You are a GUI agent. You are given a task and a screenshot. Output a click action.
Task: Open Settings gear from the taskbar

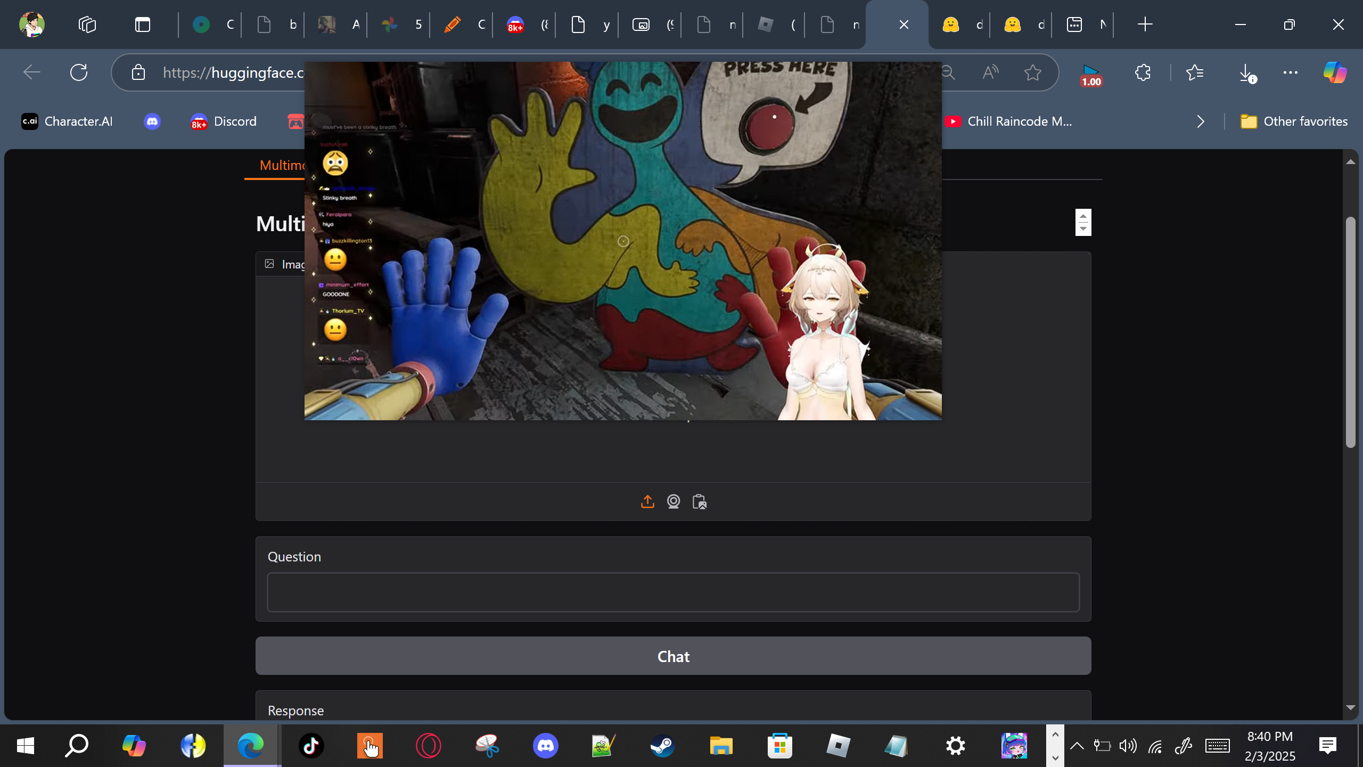pos(956,746)
